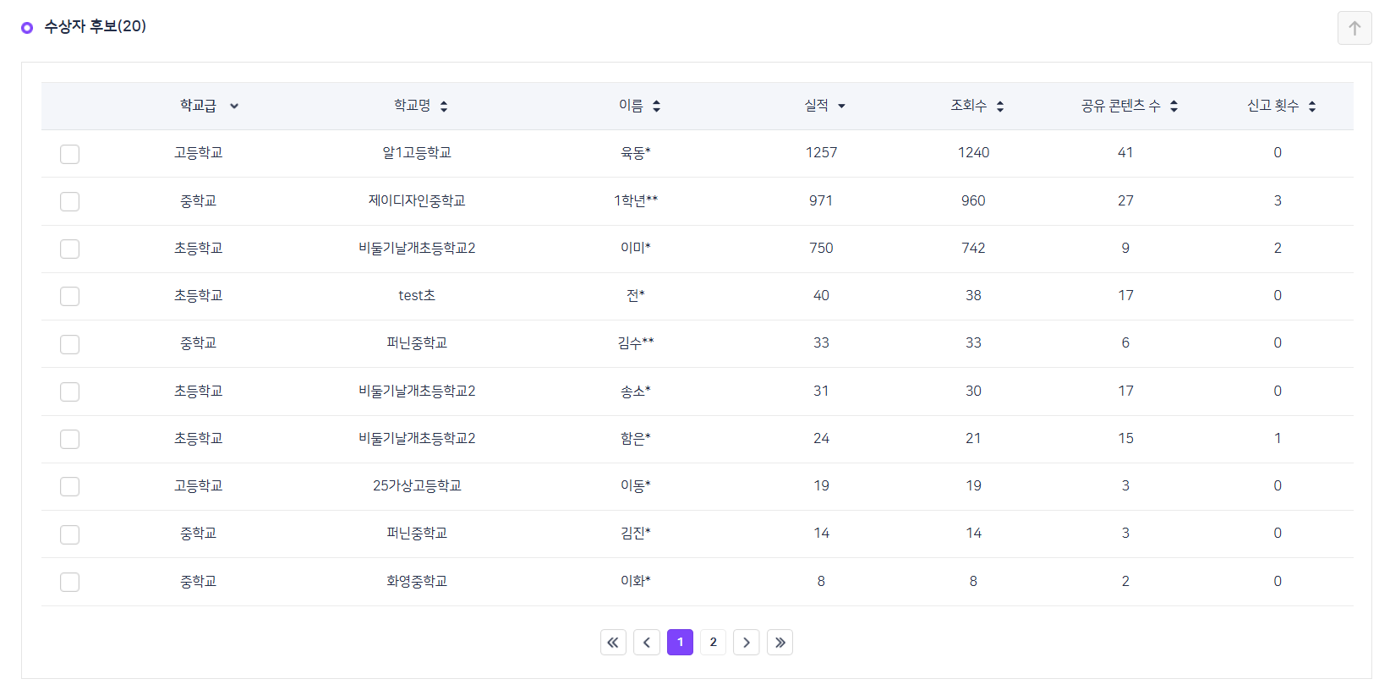
Task: Open page 2 of the candidate list
Action: pos(713,643)
